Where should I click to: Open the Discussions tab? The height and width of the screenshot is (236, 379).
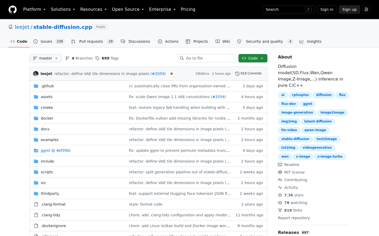click(x=136, y=41)
